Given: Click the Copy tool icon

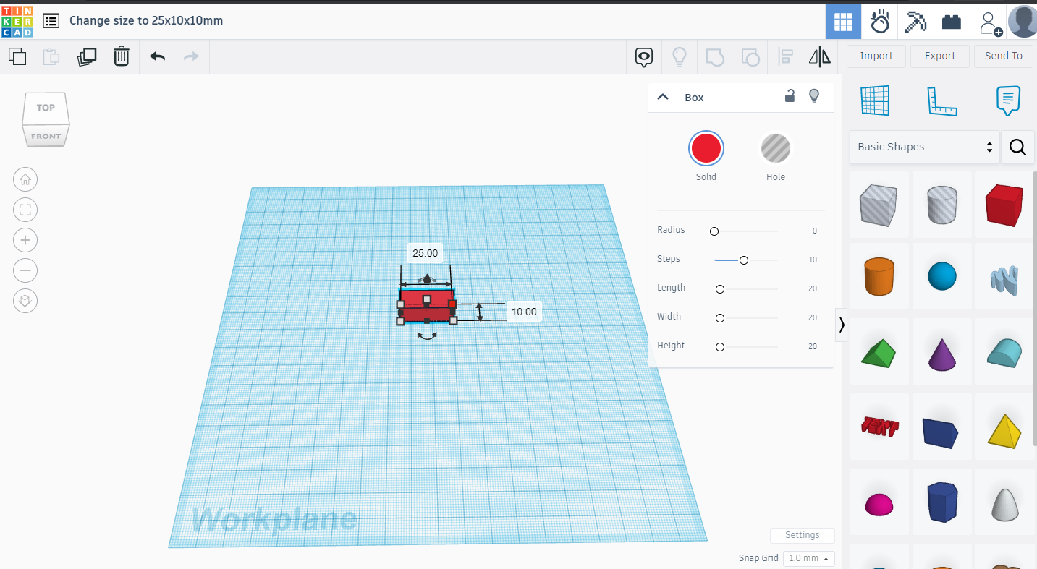Looking at the screenshot, I should tap(17, 56).
